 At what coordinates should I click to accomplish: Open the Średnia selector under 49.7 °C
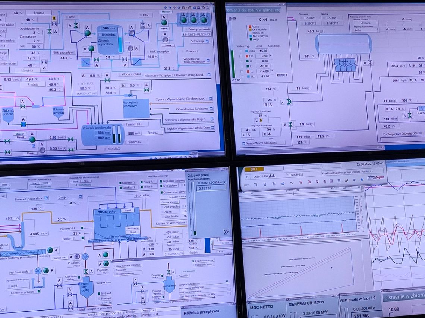33,85
